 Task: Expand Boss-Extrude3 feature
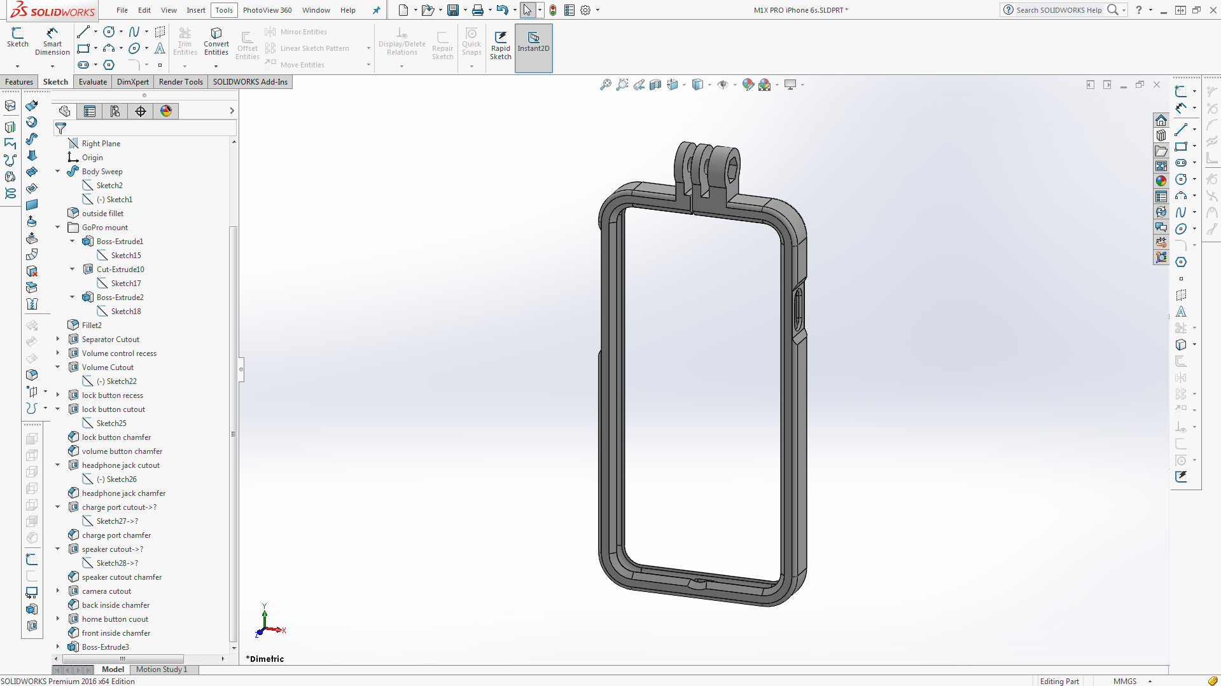[58, 647]
